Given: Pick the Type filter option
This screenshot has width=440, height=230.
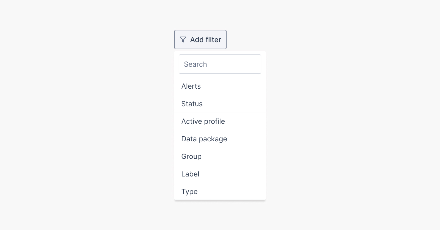Looking at the screenshot, I should 189,192.
